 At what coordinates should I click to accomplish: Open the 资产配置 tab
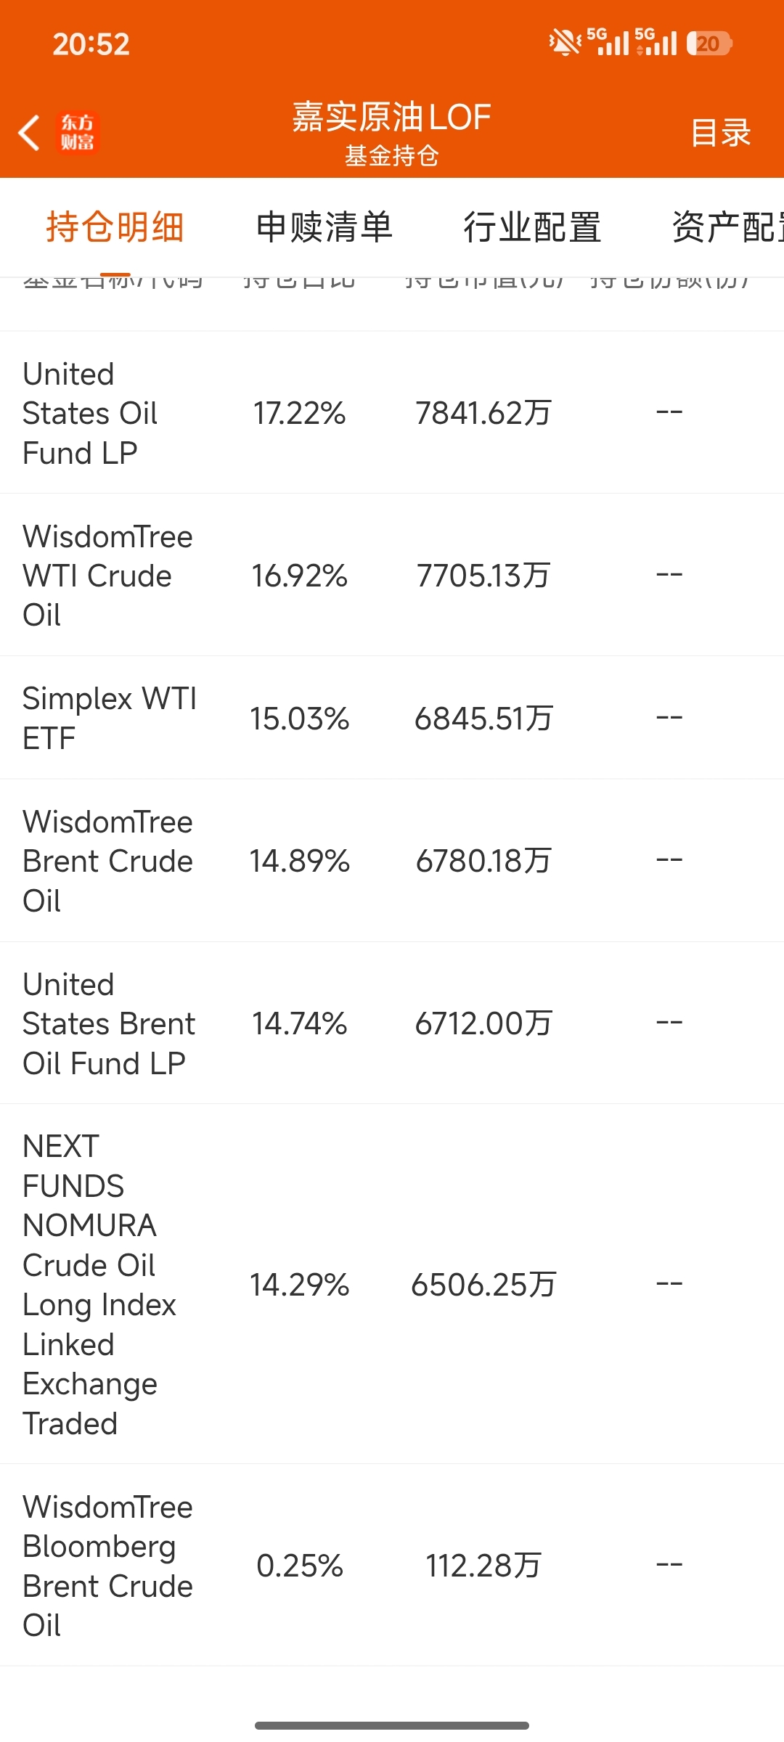[727, 227]
